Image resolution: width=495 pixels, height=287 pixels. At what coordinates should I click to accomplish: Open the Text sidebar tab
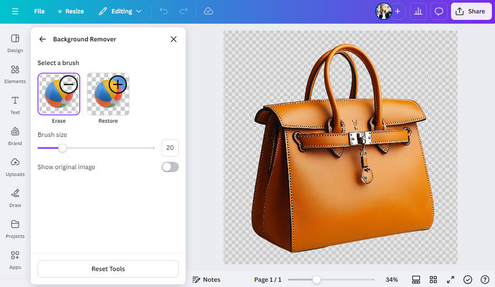pos(15,105)
